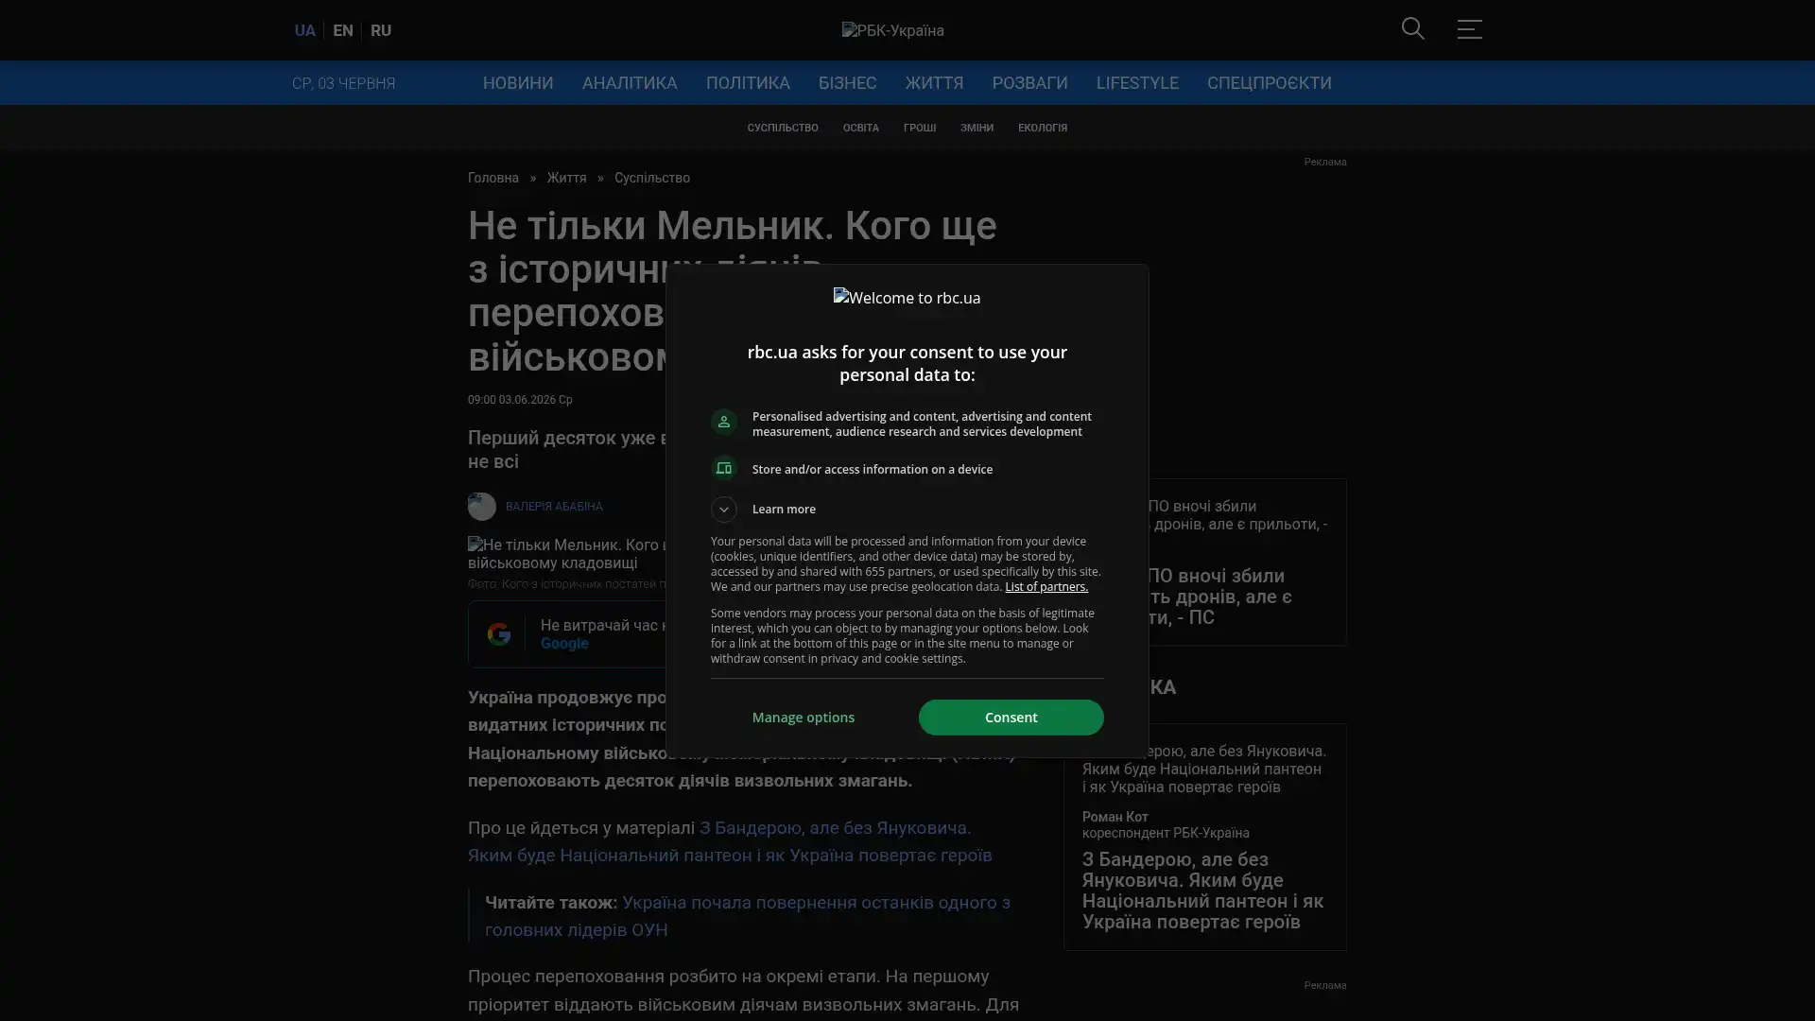Open article link З Бандерою, але без Януковича
Screen dimensions: 1815x1021
click(729, 841)
